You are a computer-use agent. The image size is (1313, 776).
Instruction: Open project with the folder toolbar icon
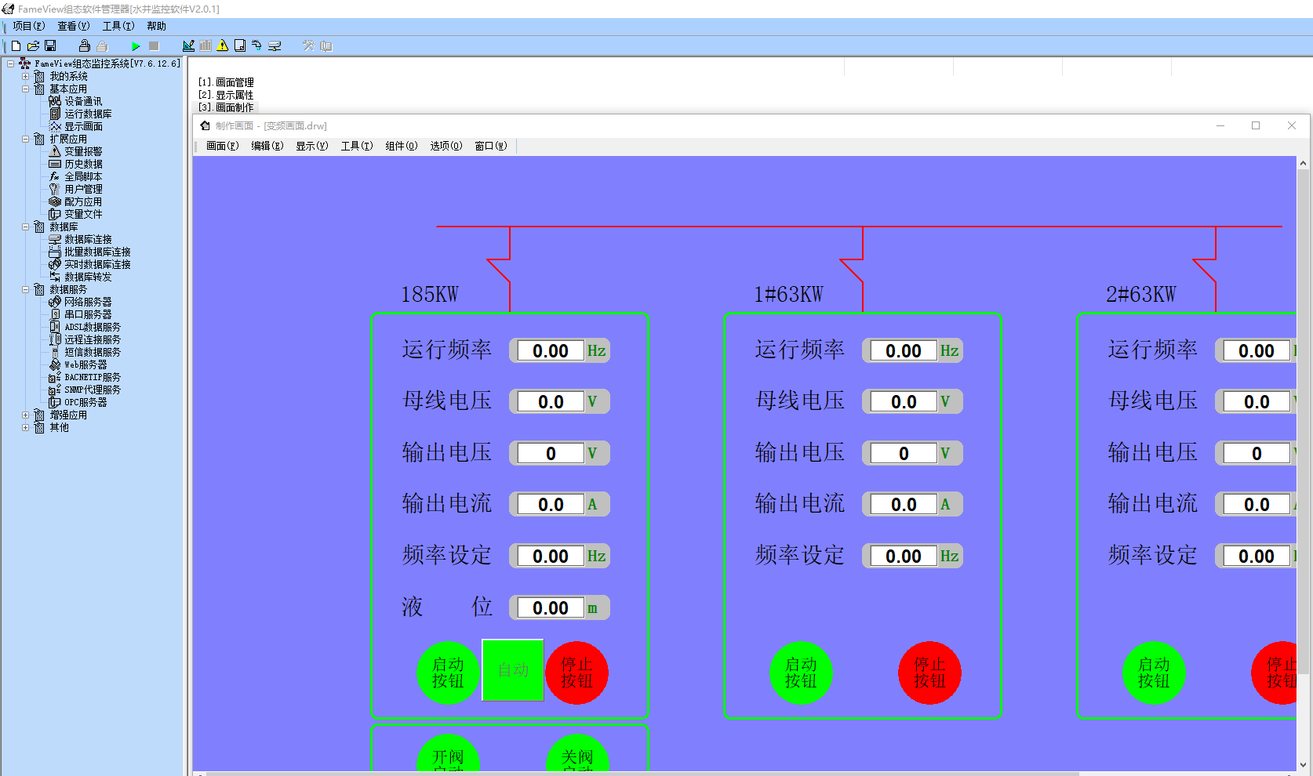[33, 46]
